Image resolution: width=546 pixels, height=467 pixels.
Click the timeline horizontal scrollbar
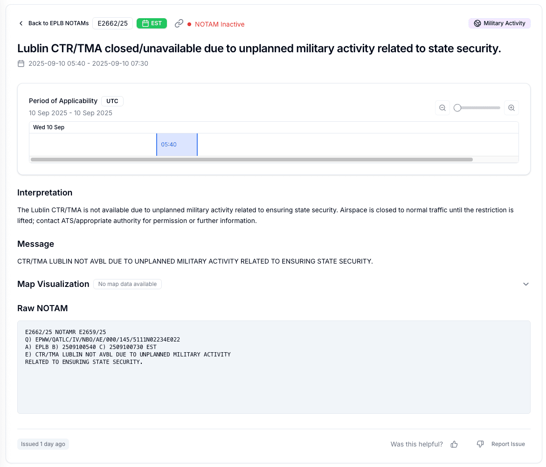[251, 160]
